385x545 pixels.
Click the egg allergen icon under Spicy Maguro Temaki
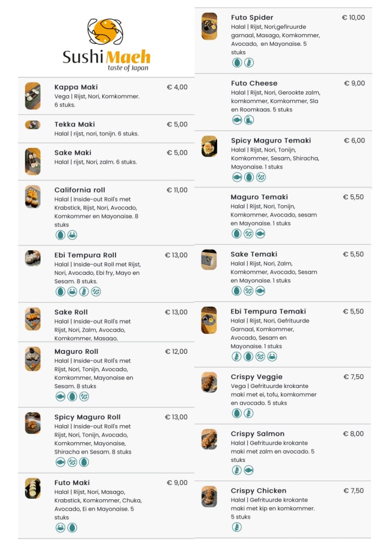(x=249, y=177)
